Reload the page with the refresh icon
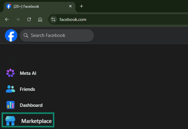Screen dimensions: 188x129 point(29,19)
